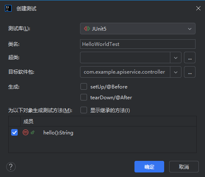205x177 pixels.
Task: Focus the 类名 HelloWorldTest field
Action: point(138,44)
